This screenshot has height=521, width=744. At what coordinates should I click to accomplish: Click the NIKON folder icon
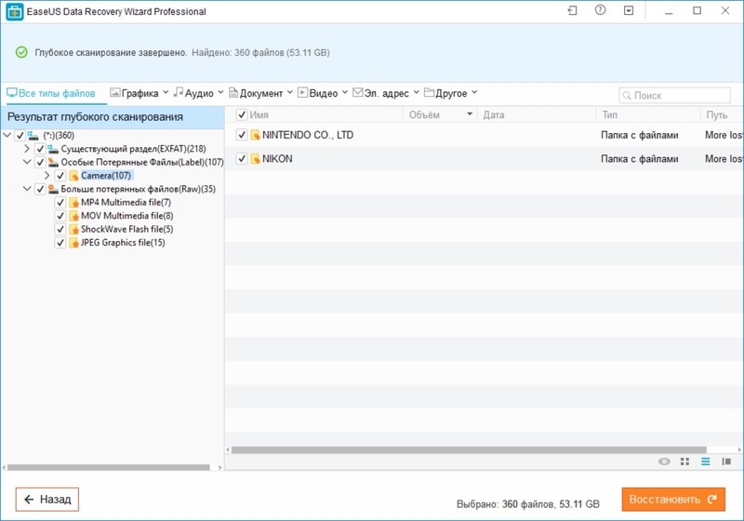point(255,159)
